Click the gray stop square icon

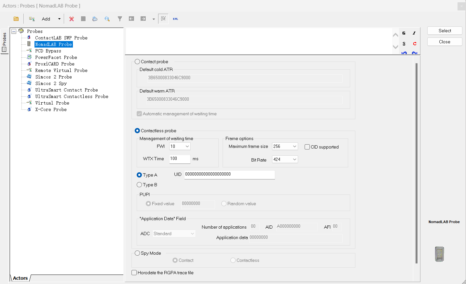[83, 19]
